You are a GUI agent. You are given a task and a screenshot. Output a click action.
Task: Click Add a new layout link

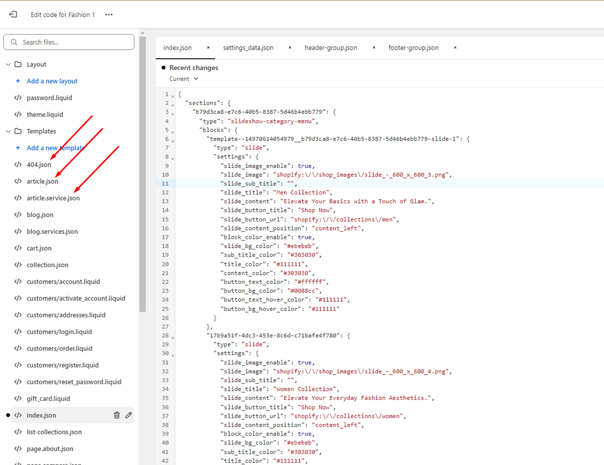click(x=52, y=81)
